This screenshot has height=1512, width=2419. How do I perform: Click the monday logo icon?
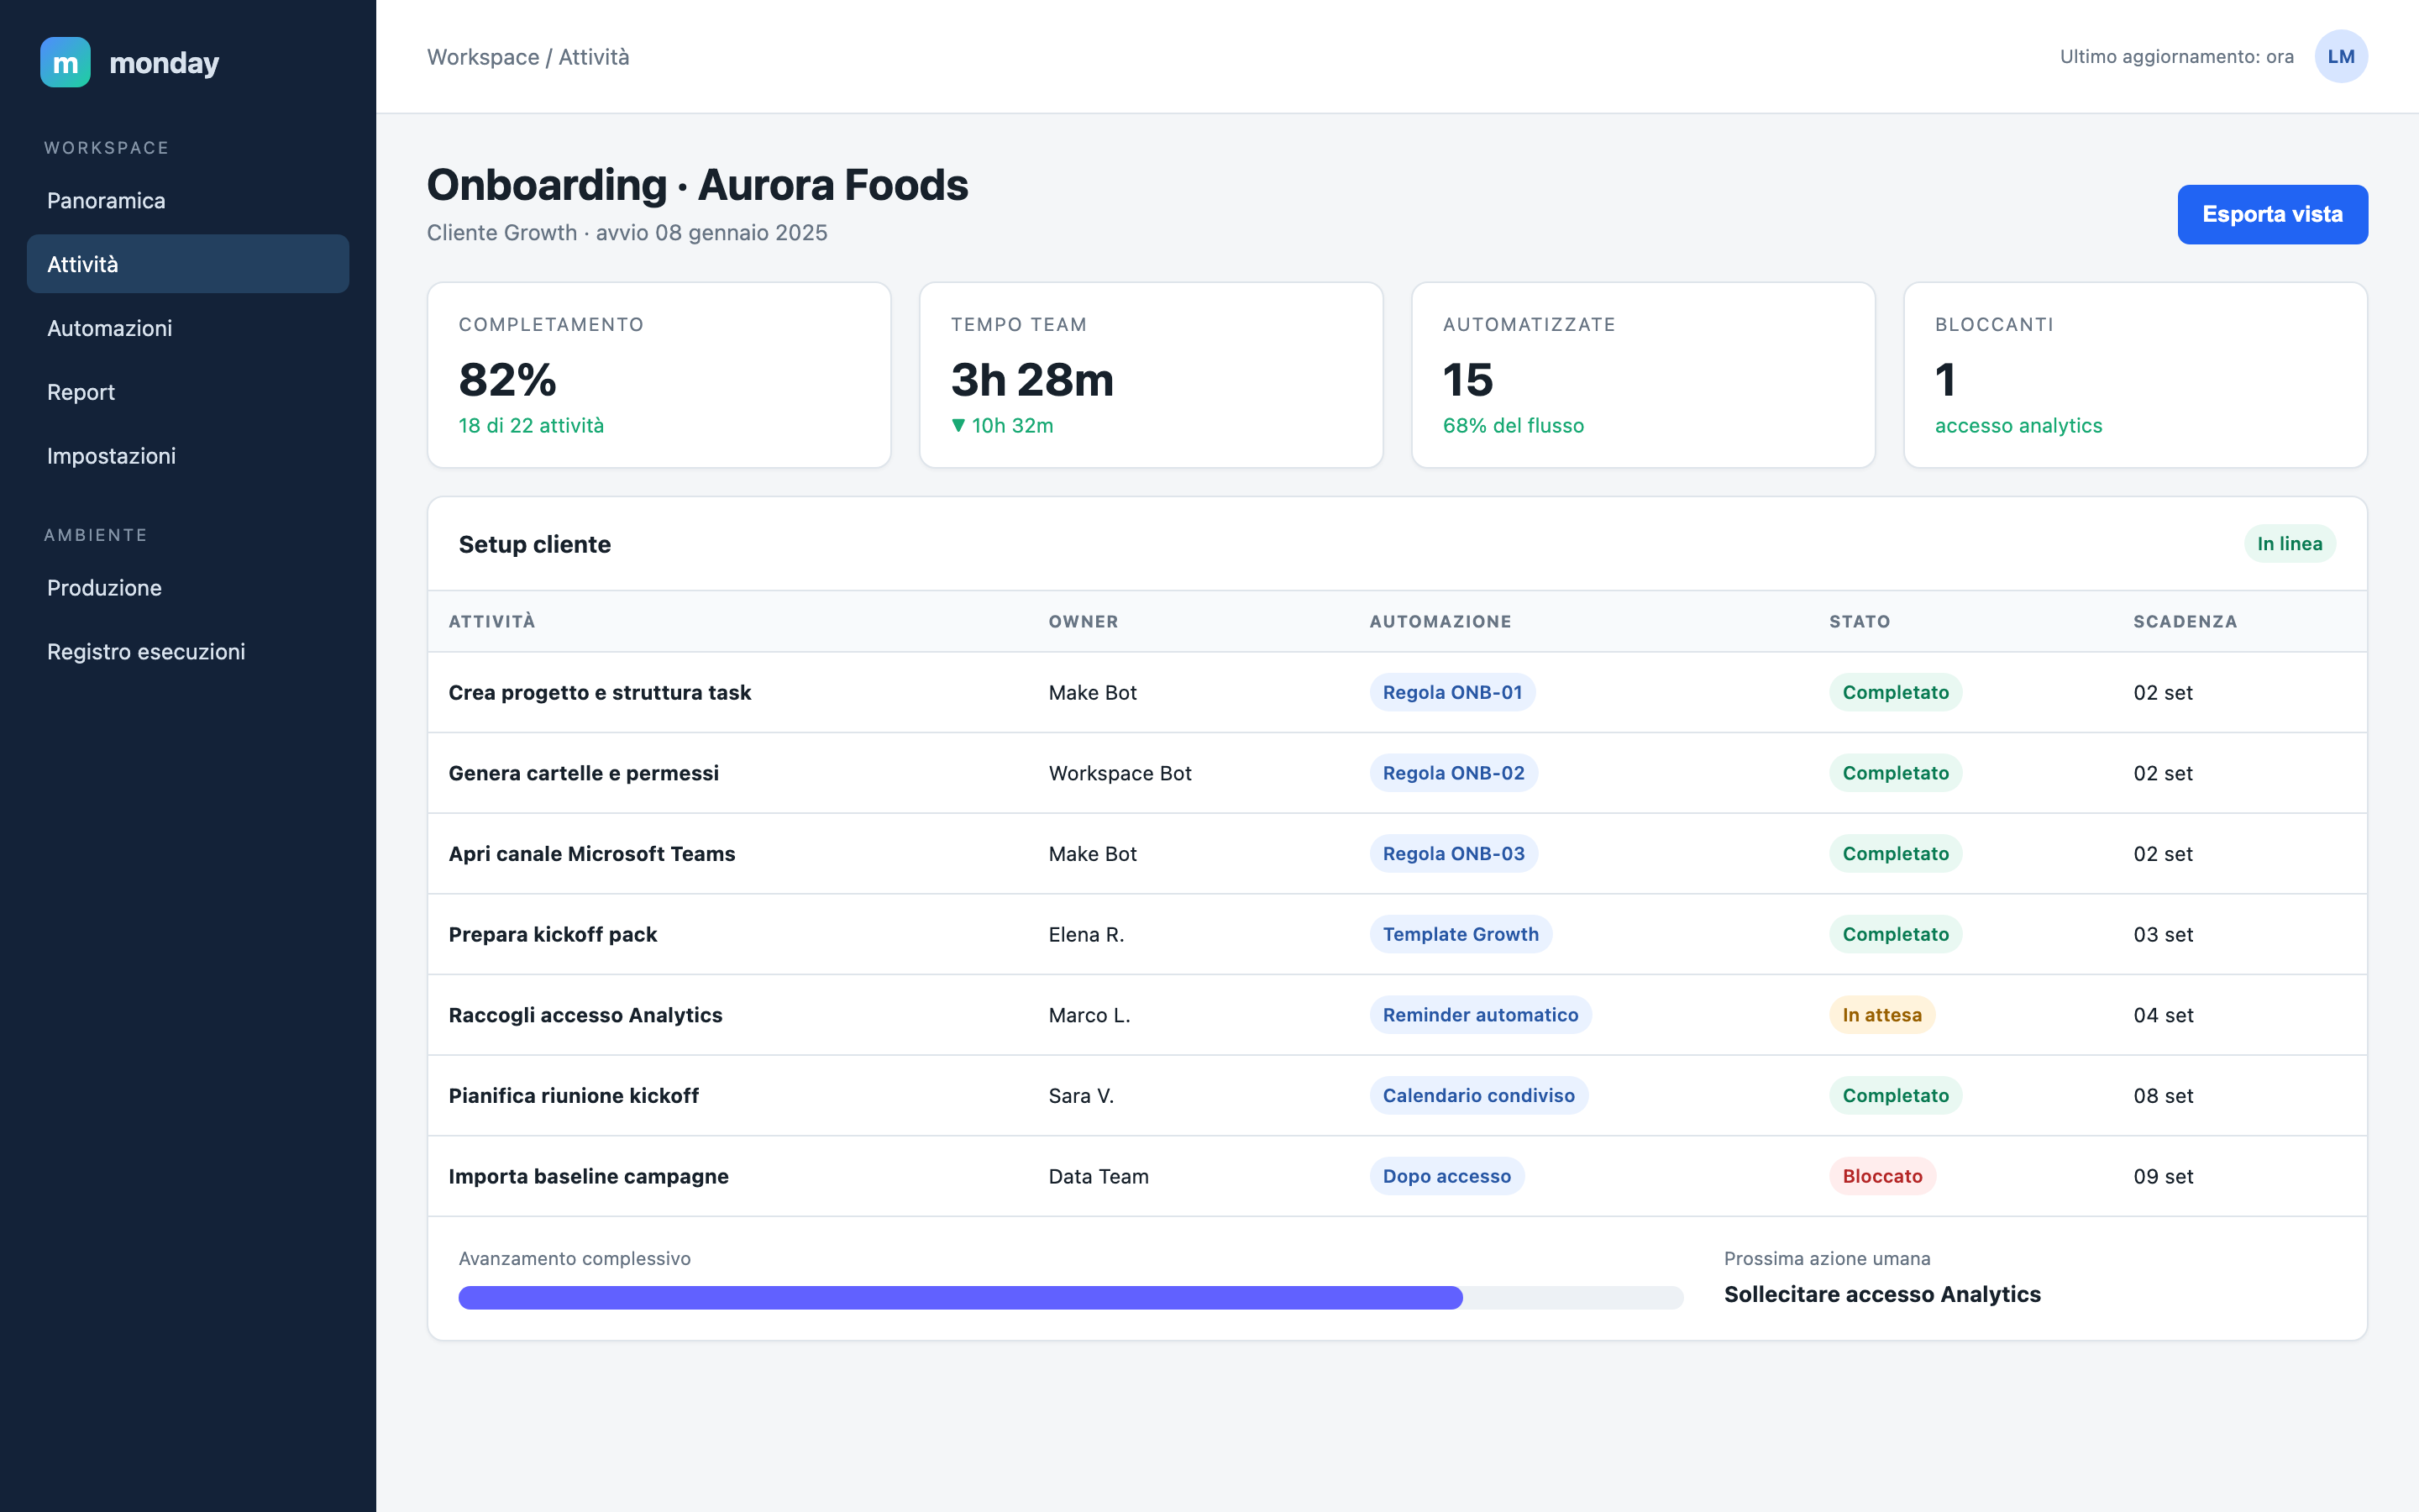coord(65,62)
